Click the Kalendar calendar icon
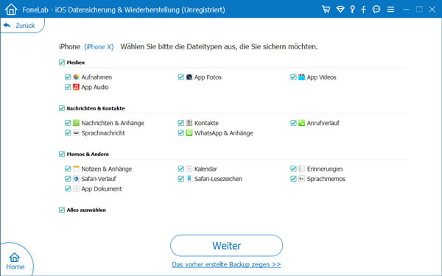Image resolution: width=442 pixels, height=276 pixels. [x=189, y=169]
